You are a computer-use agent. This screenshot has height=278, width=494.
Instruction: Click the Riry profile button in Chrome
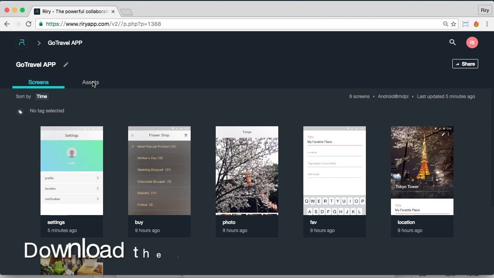tap(485, 10)
